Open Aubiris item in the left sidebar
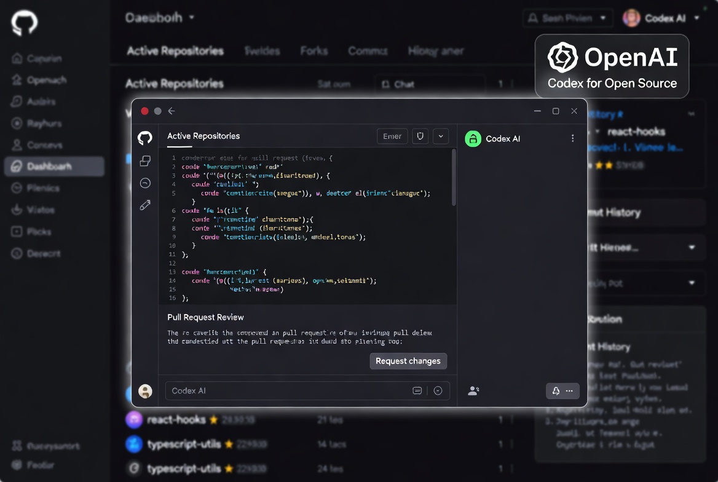Screen dimensions: 718x482 34,101
